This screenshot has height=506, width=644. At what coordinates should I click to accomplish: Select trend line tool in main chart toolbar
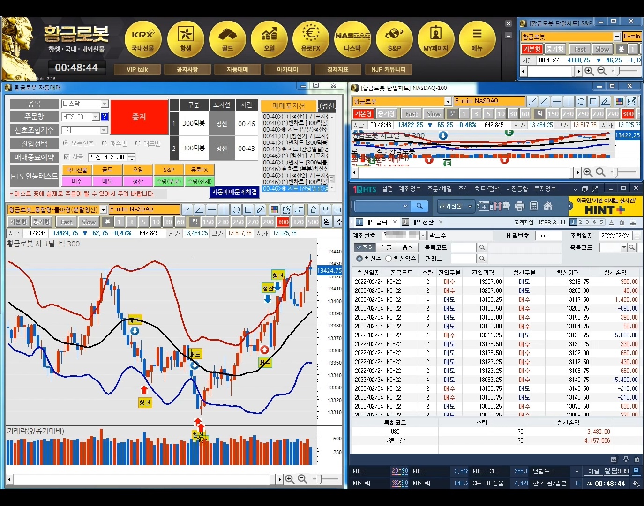coord(187,209)
